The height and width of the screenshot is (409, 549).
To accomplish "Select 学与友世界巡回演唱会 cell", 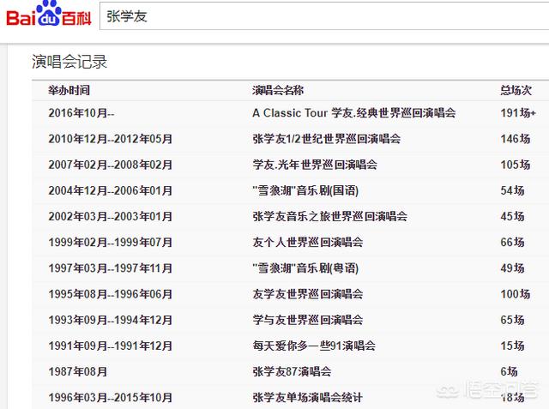I will pos(307,320).
